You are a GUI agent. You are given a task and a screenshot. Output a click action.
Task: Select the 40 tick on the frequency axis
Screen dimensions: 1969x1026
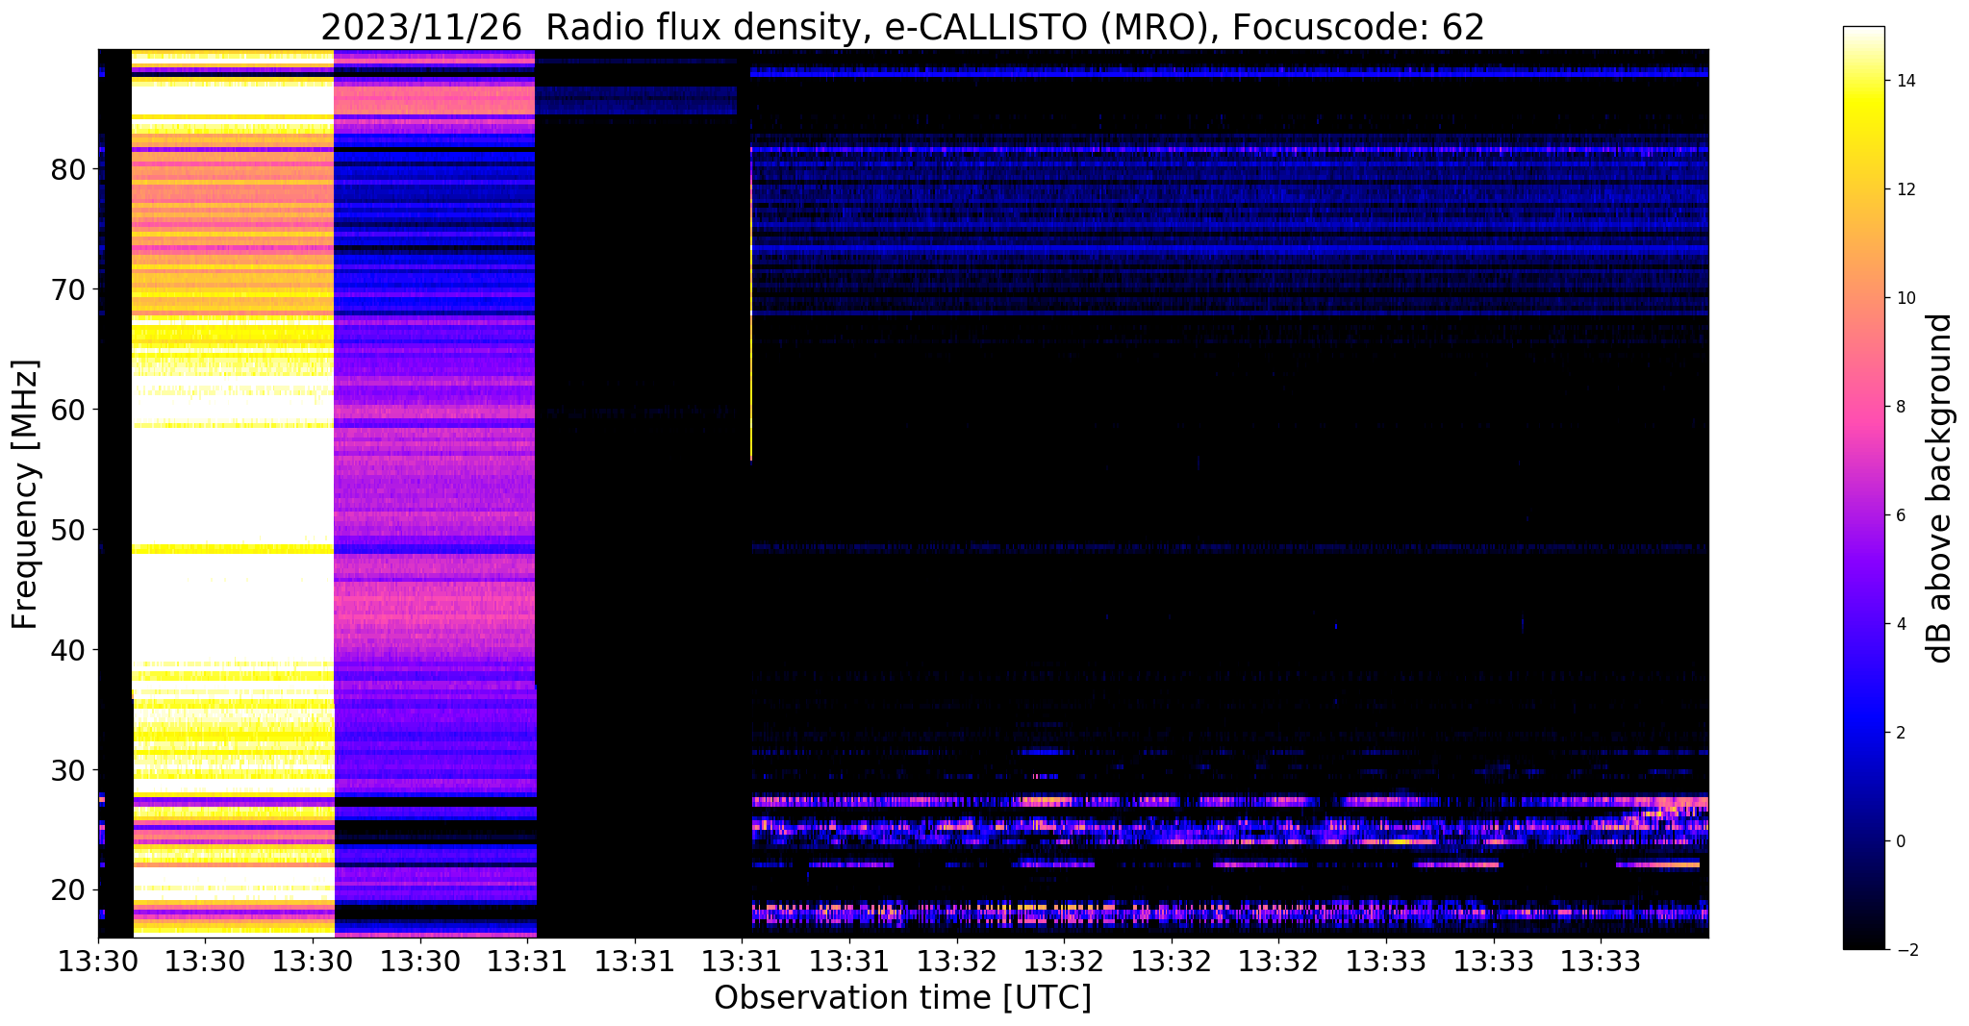point(69,651)
